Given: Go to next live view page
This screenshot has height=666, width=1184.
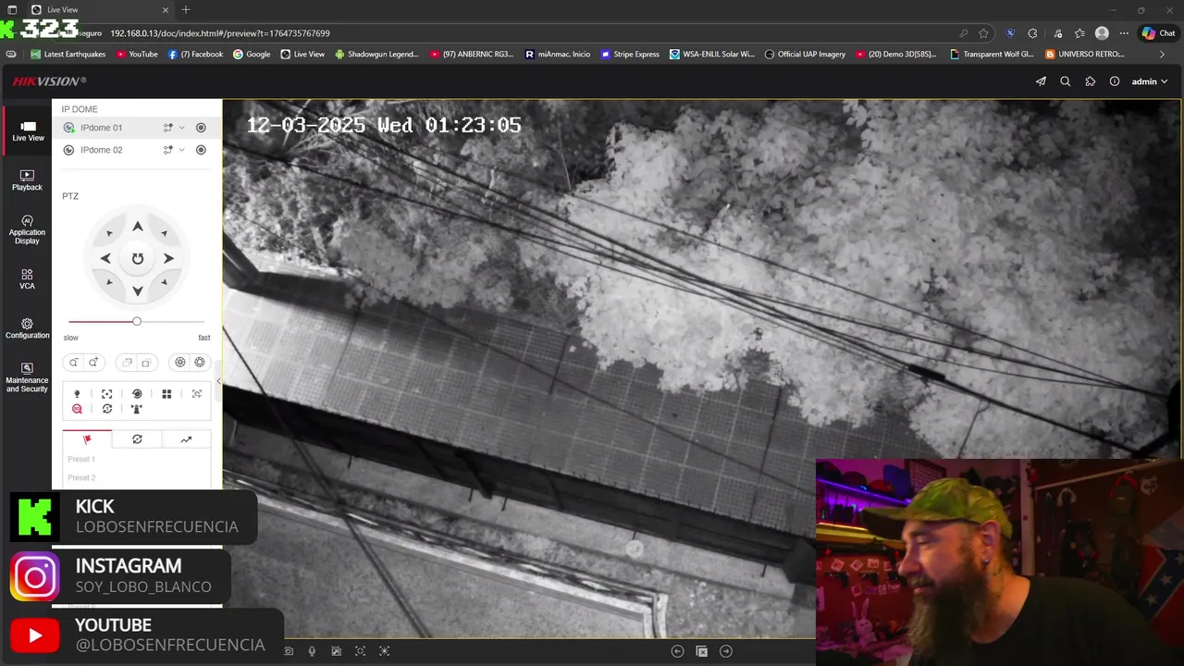Looking at the screenshot, I should click(x=726, y=651).
